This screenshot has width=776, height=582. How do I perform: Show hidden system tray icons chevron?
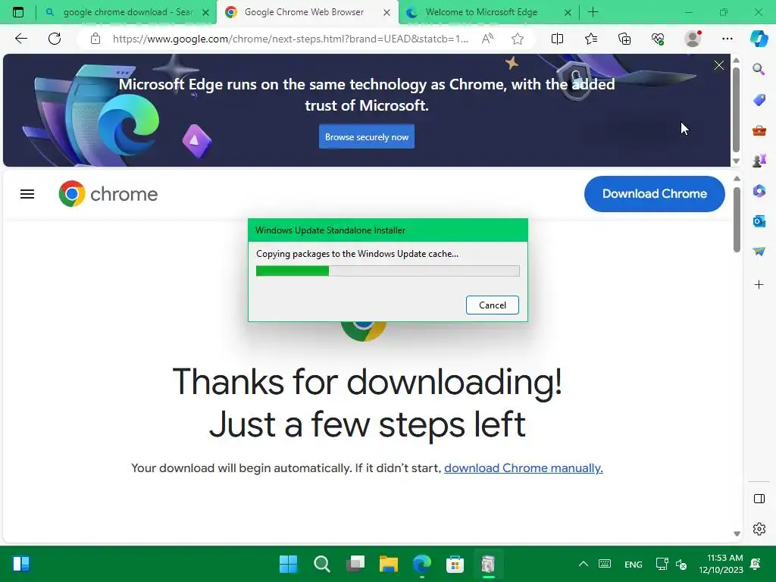click(x=584, y=564)
